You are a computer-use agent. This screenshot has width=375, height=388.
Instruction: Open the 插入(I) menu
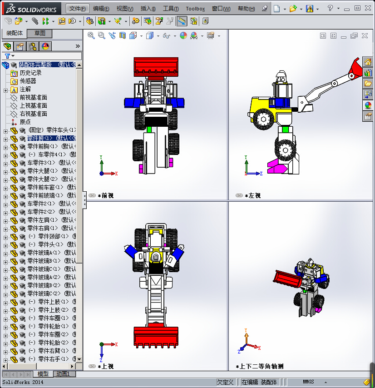[148, 9]
